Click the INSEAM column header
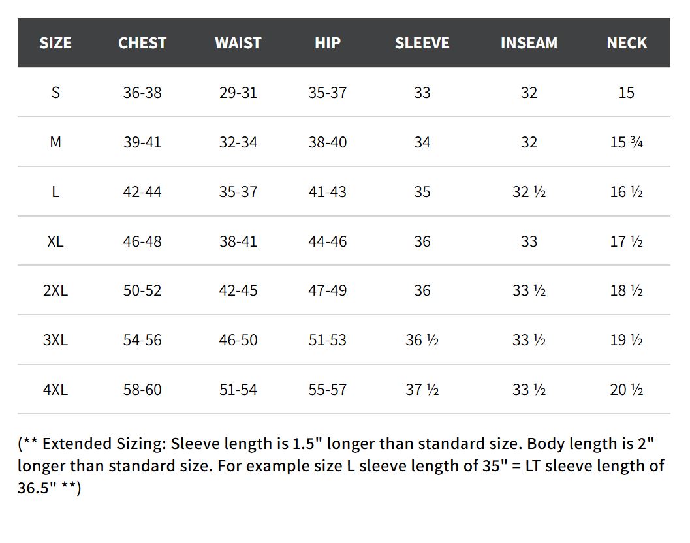This screenshot has width=690, height=543. click(529, 43)
